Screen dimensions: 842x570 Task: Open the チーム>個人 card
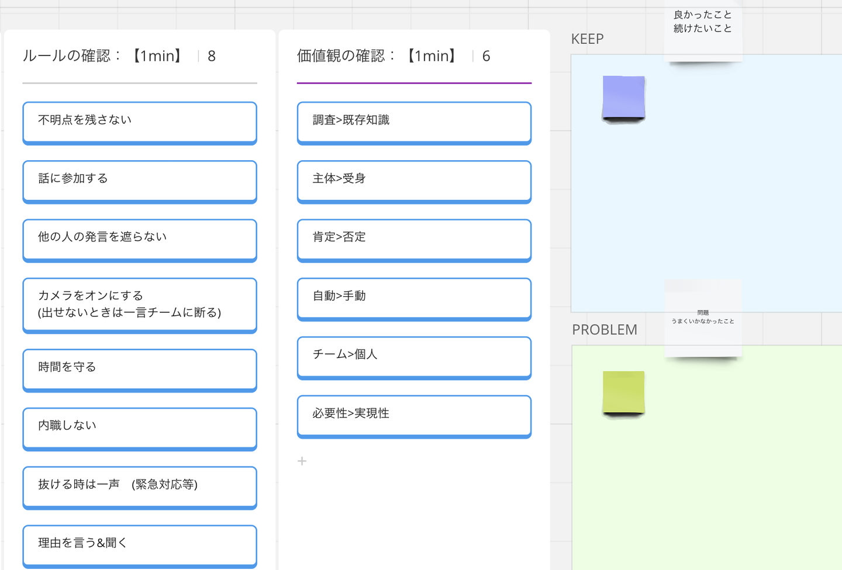[x=414, y=356]
